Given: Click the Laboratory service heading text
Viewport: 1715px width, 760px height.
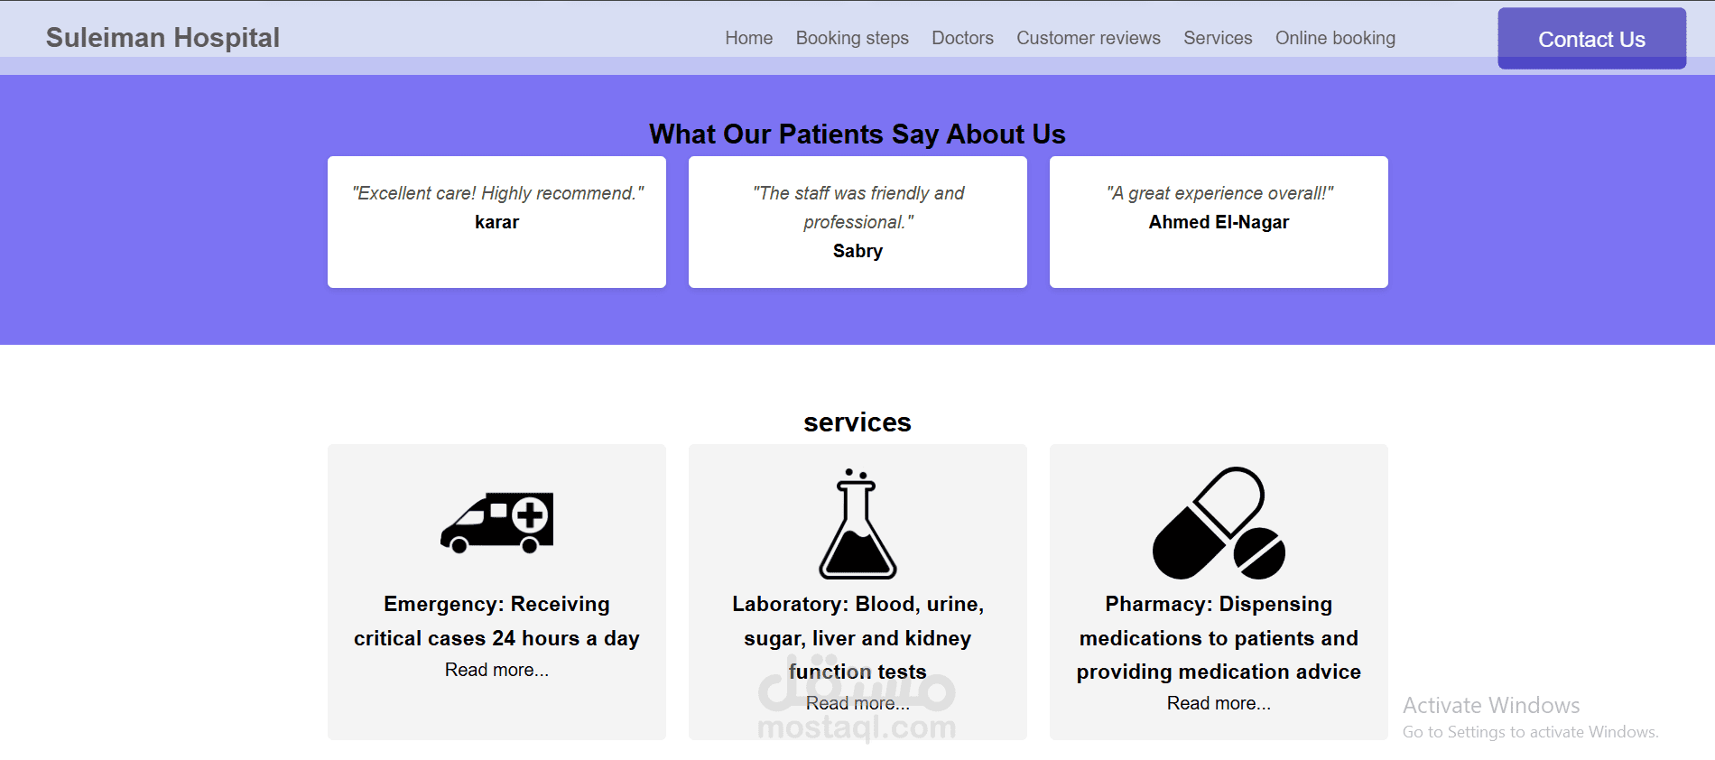Looking at the screenshot, I should click(x=857, y=637).
